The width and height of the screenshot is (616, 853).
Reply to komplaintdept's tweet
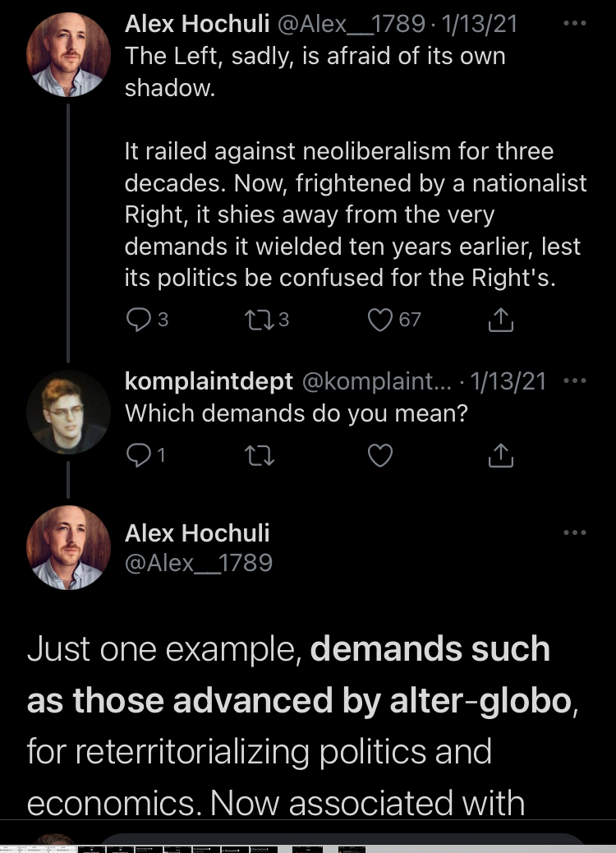click(139, 455)
